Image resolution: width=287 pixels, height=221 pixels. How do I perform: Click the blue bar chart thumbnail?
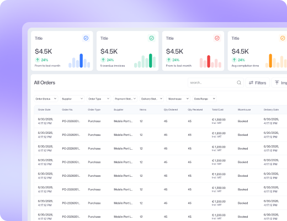click(79, 61)
